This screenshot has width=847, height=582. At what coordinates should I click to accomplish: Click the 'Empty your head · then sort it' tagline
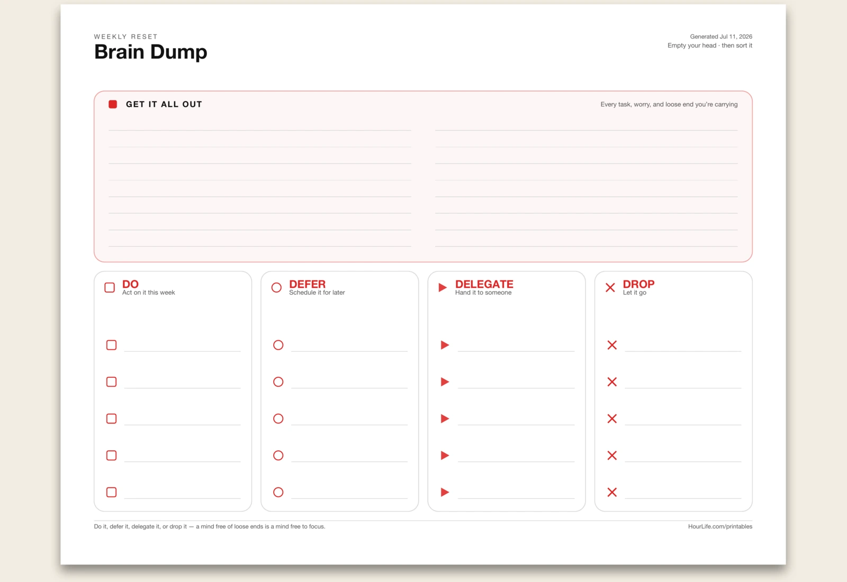(709, 46)
